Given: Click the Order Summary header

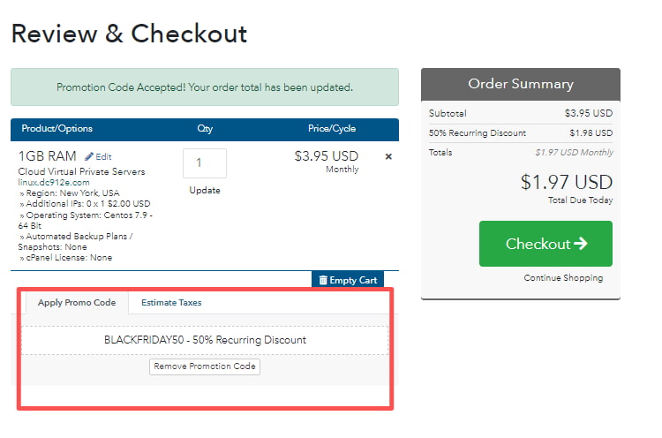Looking at the screenshot, I should point(520,85).
